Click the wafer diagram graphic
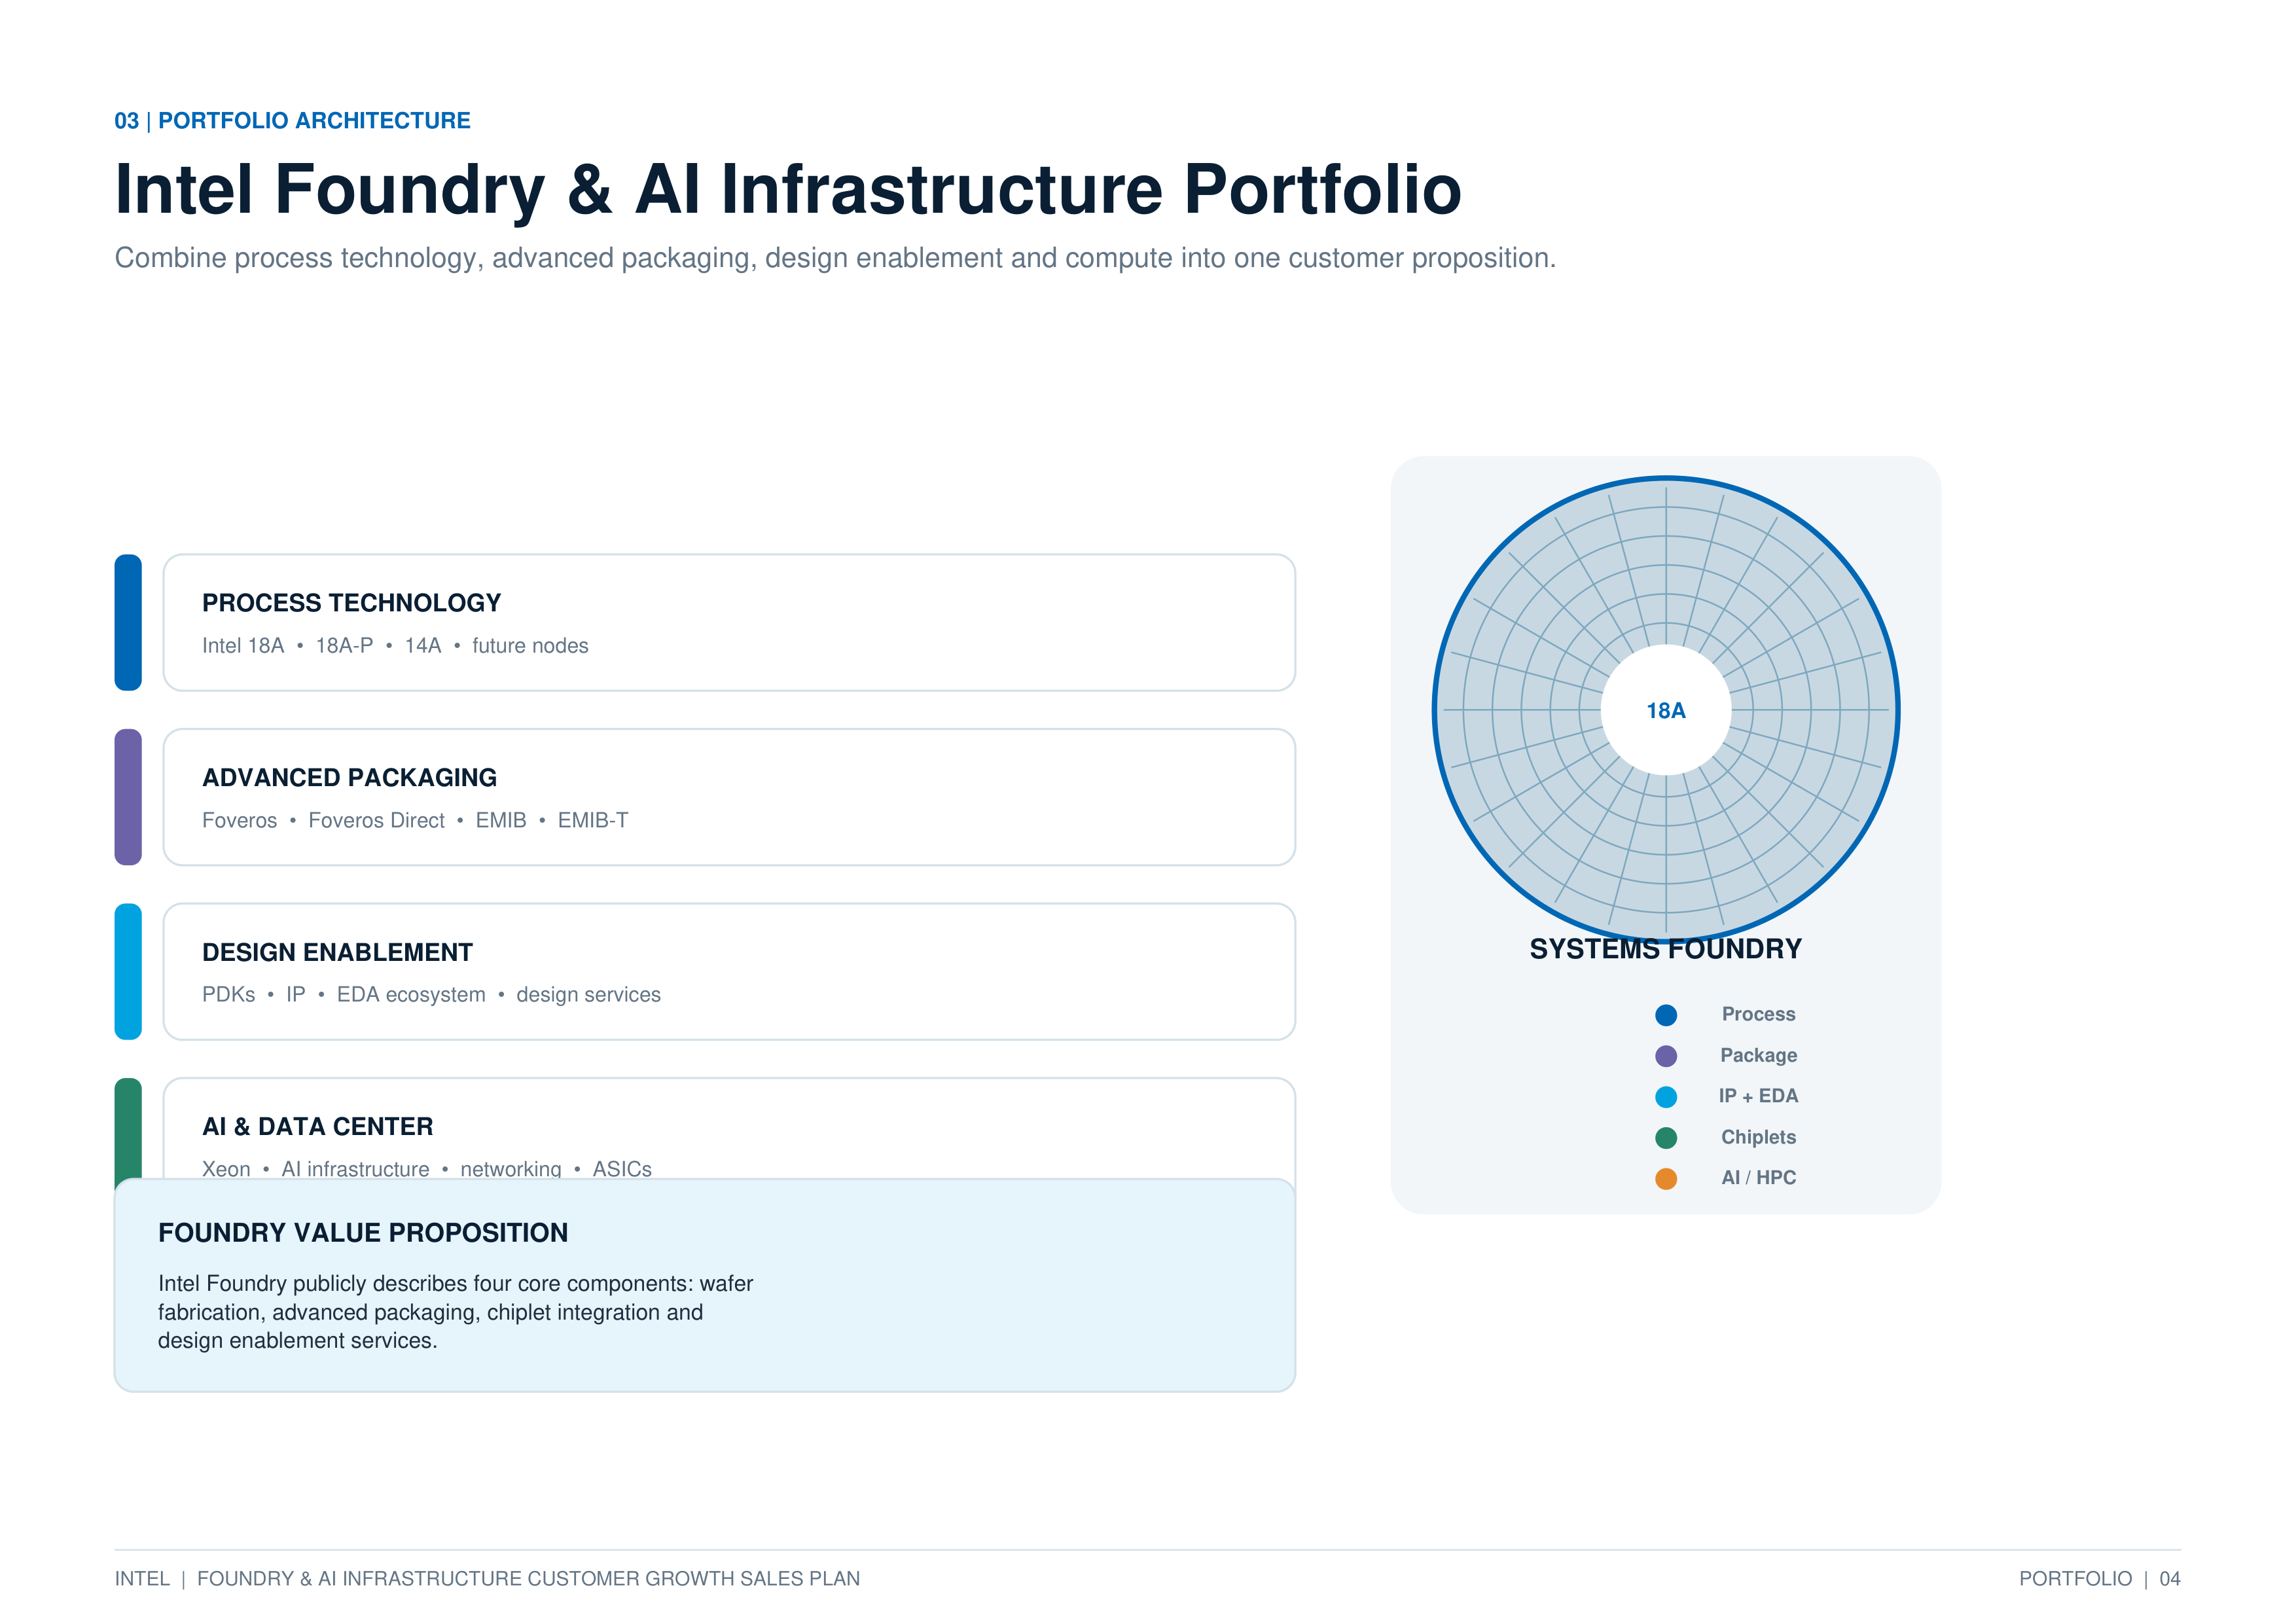 click(1666, 710)
